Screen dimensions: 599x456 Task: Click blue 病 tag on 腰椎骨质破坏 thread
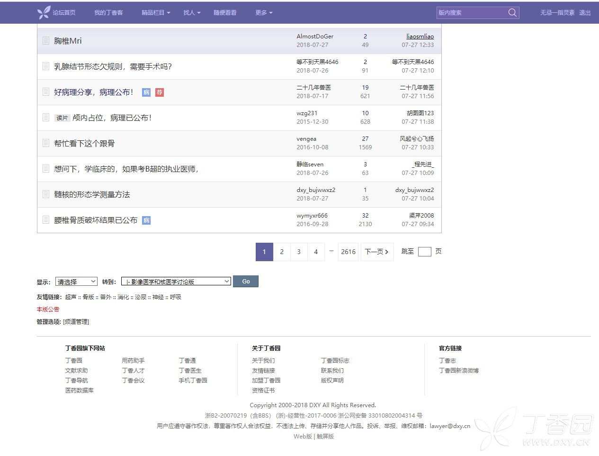(146, 220)
